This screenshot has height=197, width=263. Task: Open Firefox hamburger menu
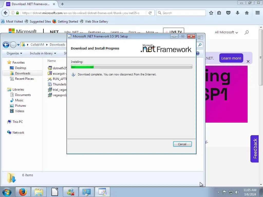258,13
